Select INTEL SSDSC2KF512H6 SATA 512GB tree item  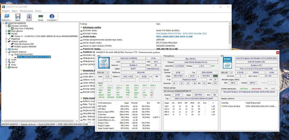pos(34,57)
